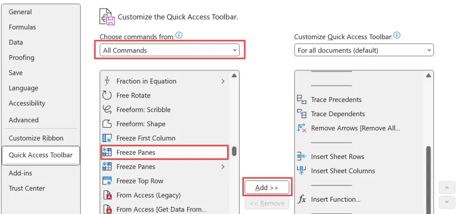
Task: Select the Freeze First Column icon
Action: tap(107, 138)
